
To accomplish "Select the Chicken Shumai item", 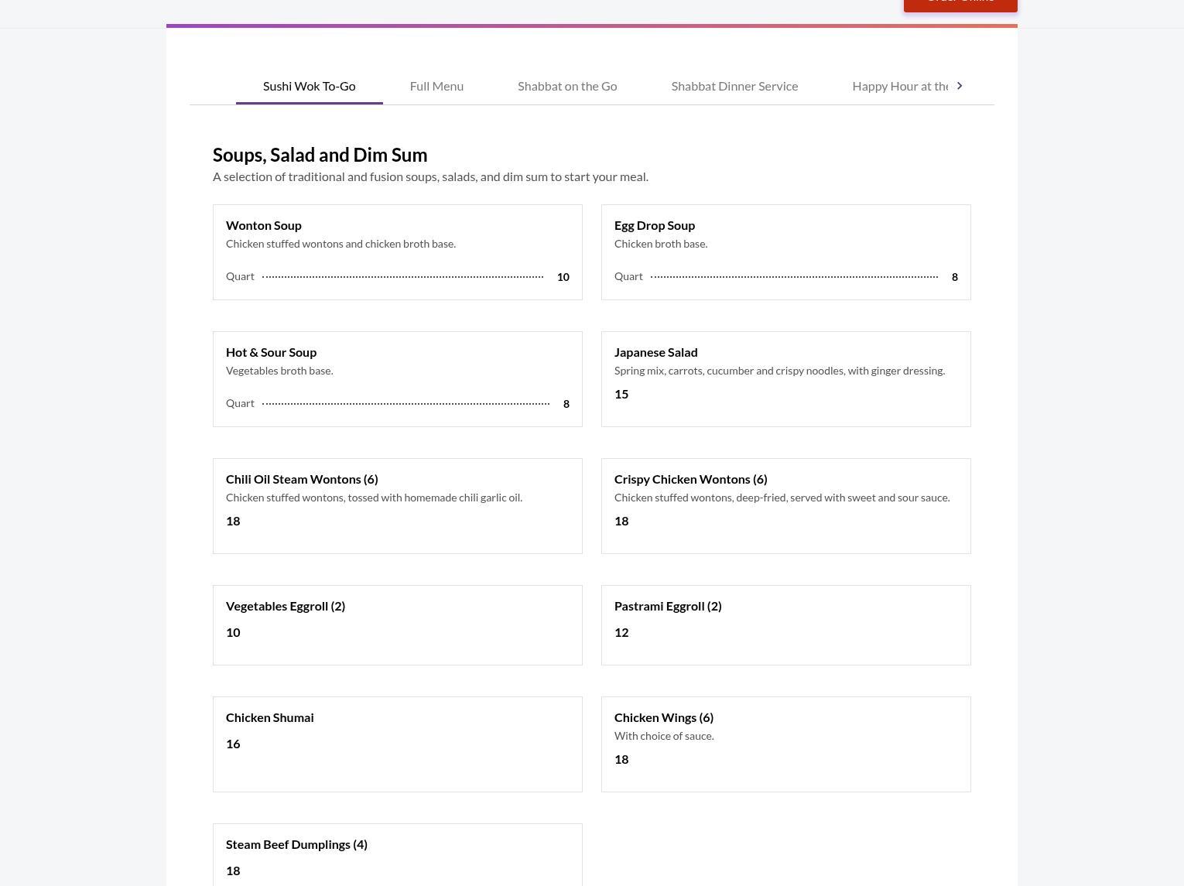I will 397,744.
